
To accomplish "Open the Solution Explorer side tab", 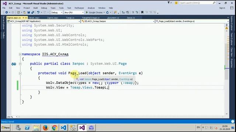I will click(232, 23).
